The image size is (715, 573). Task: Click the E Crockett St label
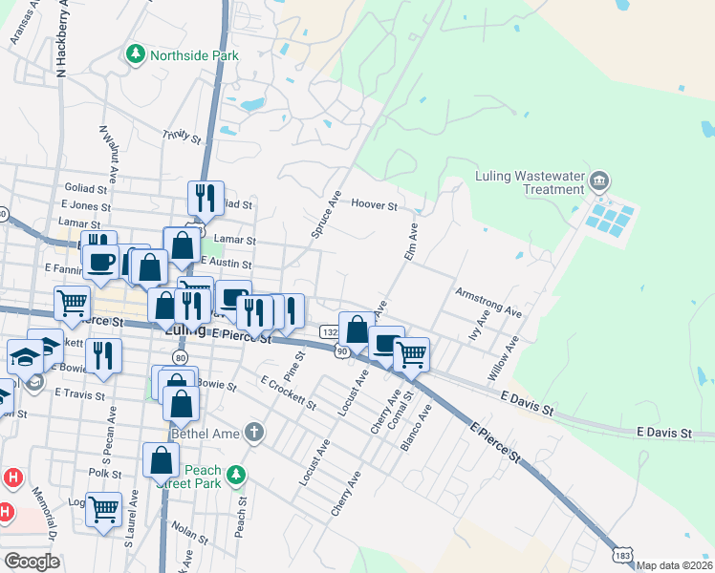(x=289, y=393)
